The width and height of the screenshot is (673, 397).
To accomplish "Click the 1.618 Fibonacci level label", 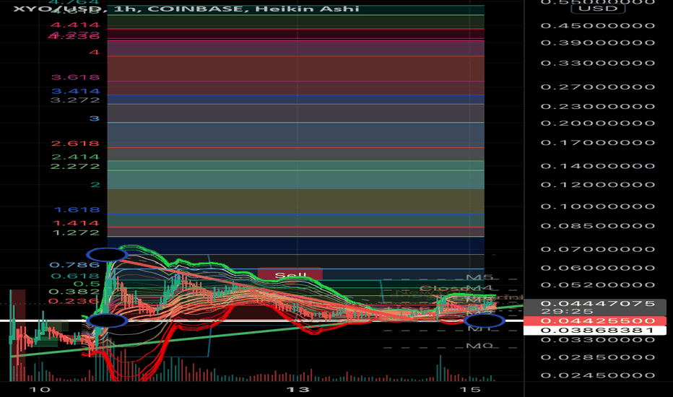I will pyautogui.click(x=77, y=210).
